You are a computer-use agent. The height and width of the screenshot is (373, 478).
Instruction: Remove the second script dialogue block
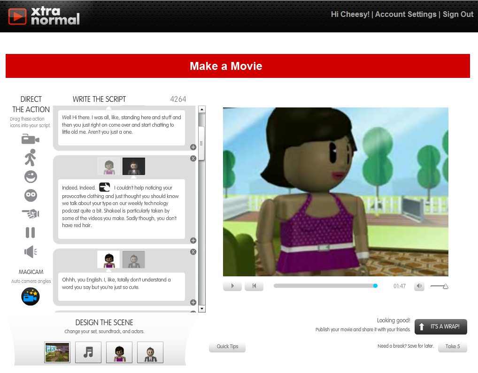[193, 159]
